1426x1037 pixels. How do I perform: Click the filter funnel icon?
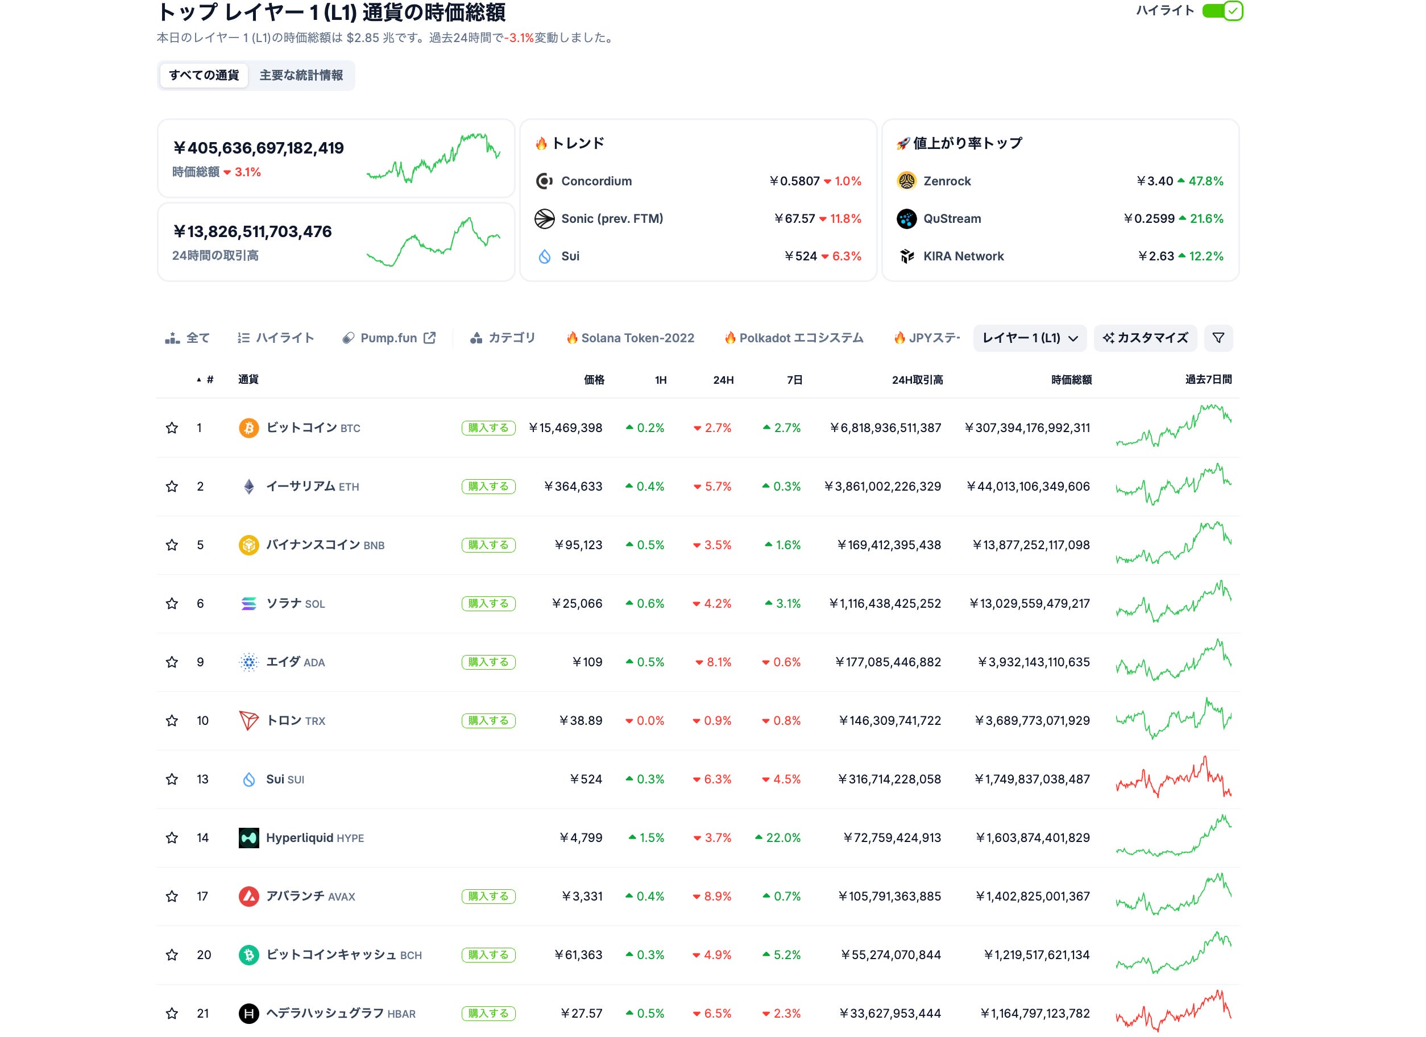pyautogui.click(x=1218, y=338)
